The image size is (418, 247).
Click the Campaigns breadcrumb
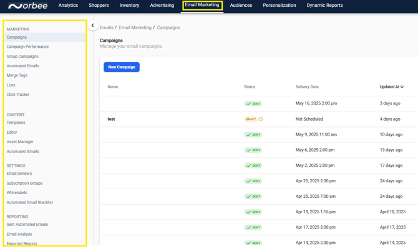[x=168, y=27]
